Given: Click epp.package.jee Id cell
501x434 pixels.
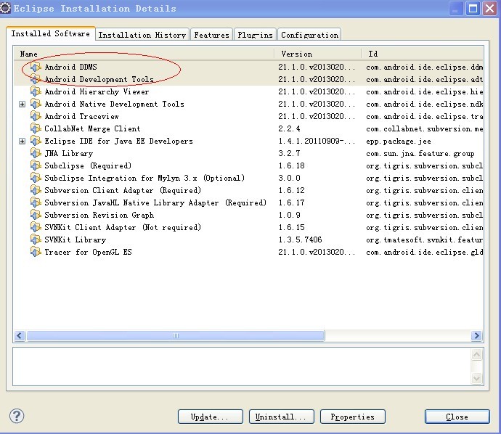Looking at the screenshot, I should (x=399, y=141).
